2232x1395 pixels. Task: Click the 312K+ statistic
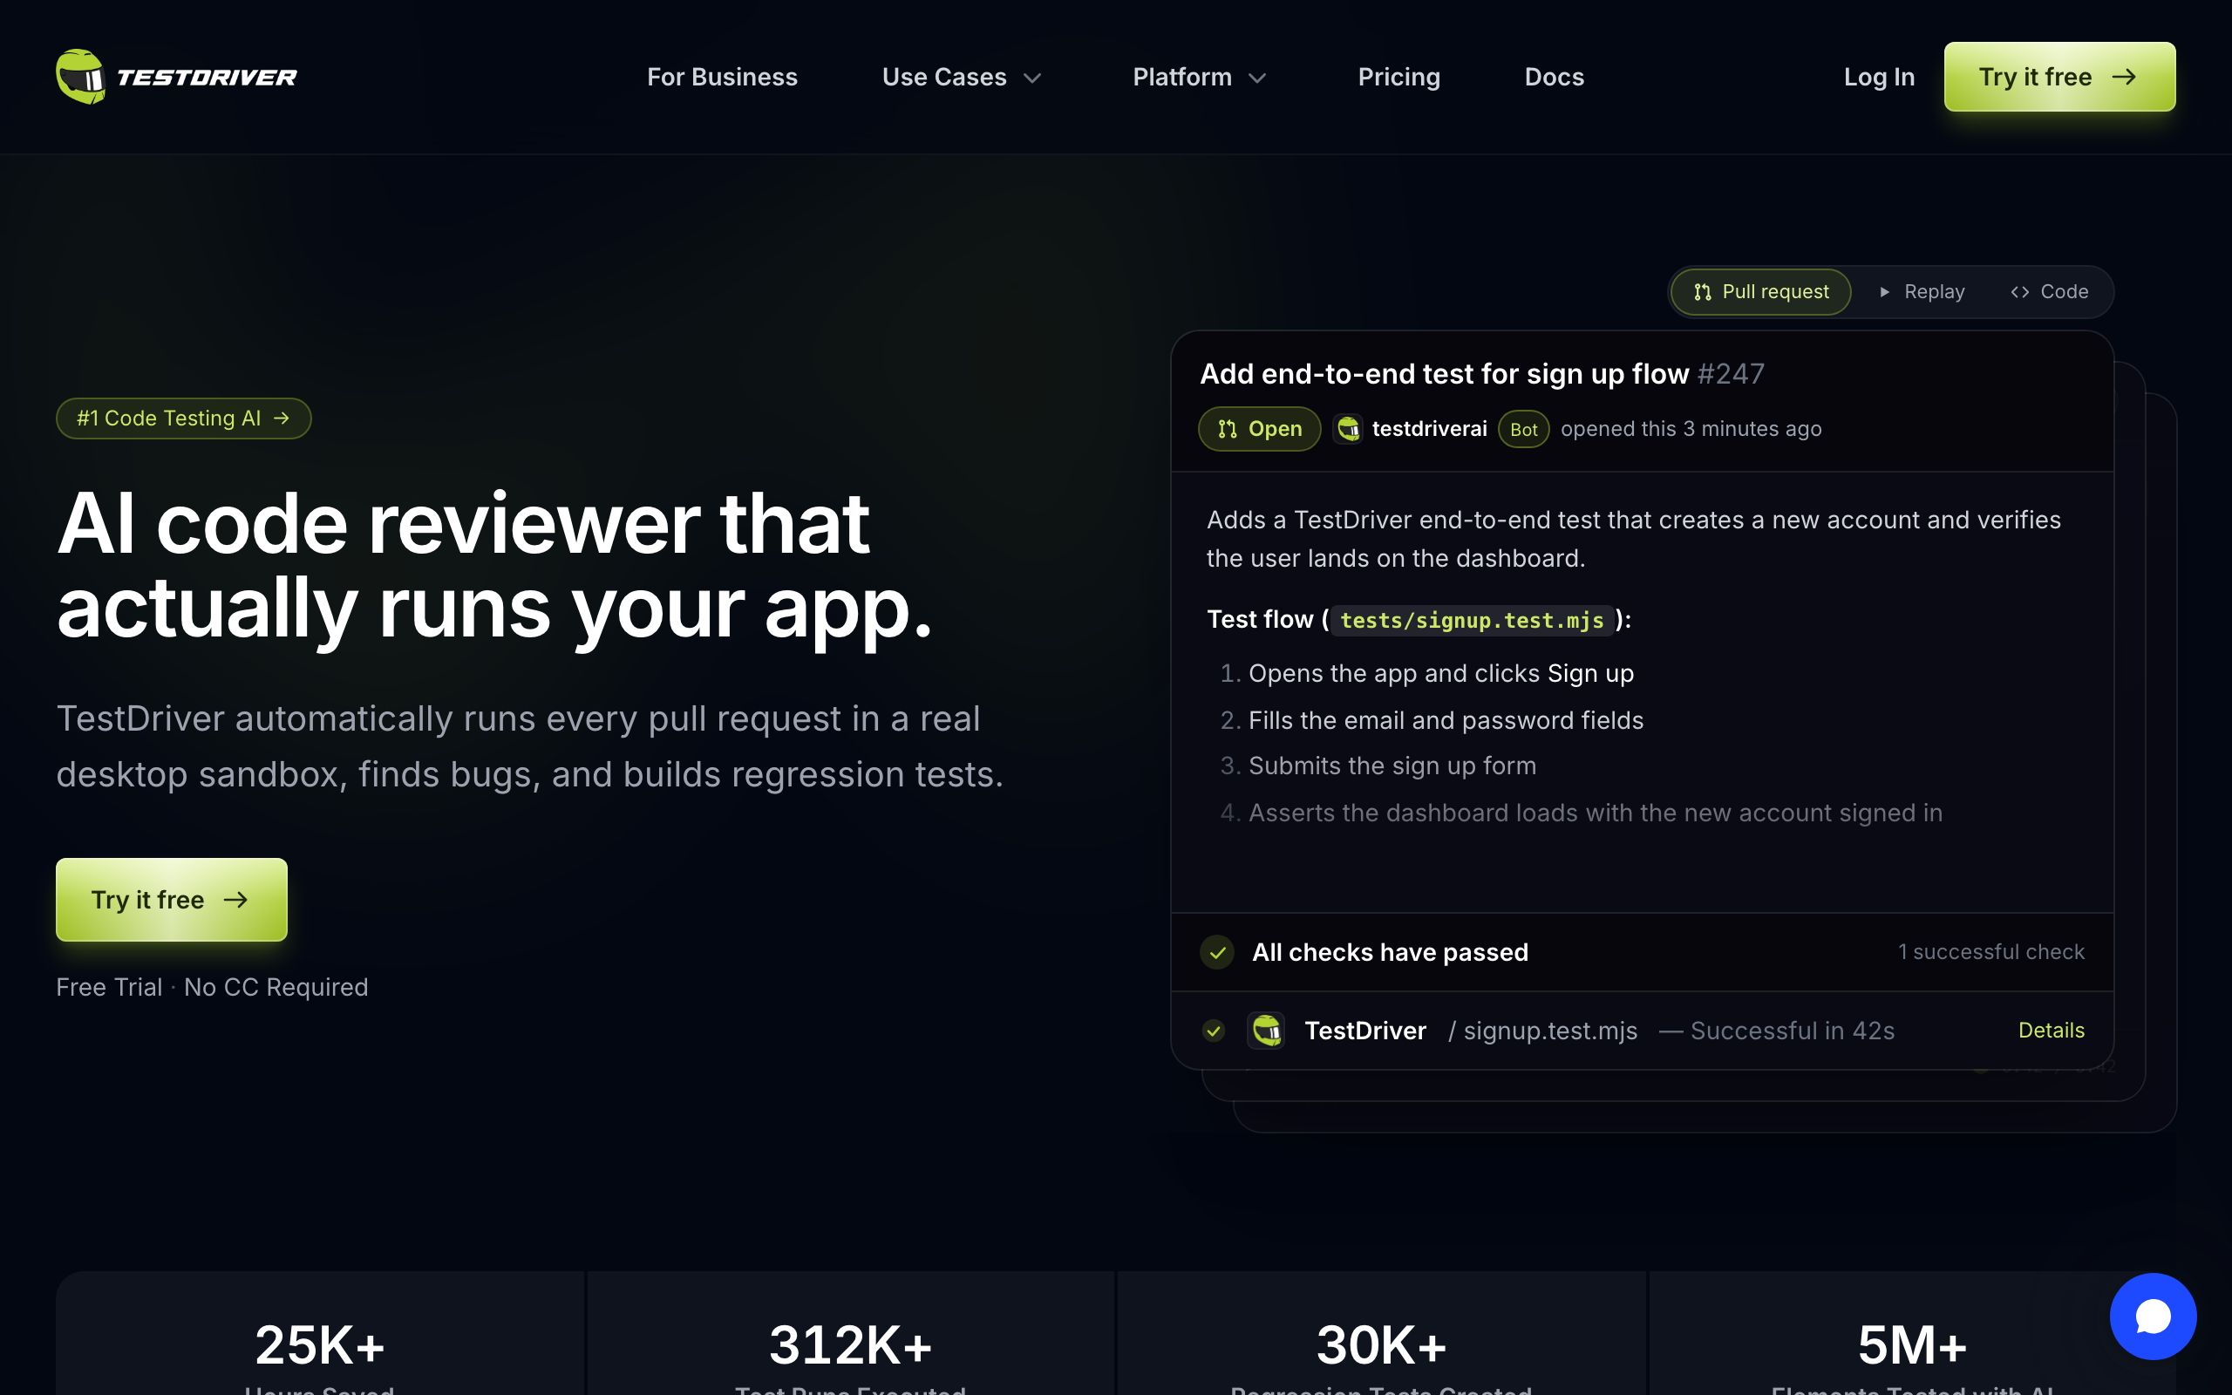[x=850, y=1344]
